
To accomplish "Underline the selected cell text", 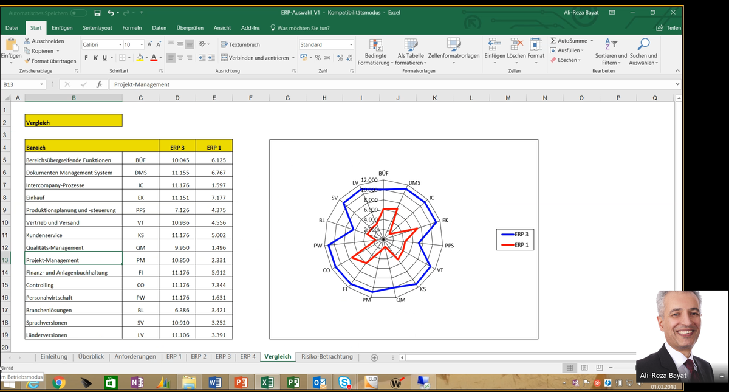I will pyautogui.click(x=104, y=58).
